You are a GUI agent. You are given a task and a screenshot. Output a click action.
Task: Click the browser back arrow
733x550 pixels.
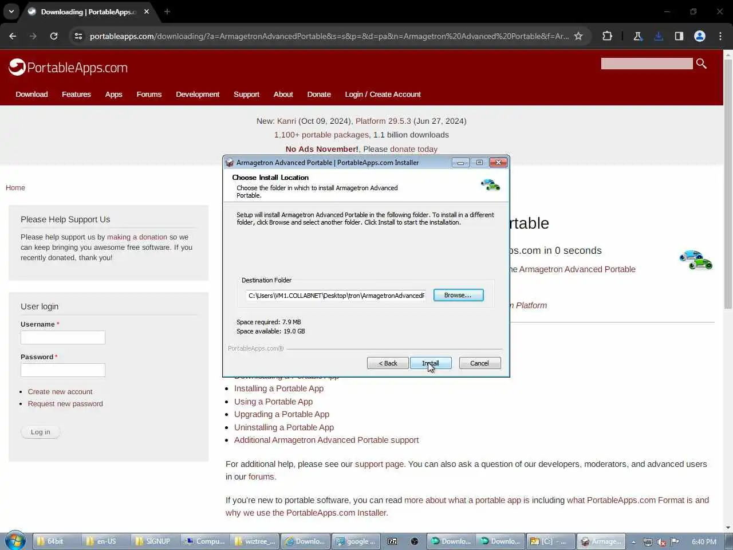(13, 36)
